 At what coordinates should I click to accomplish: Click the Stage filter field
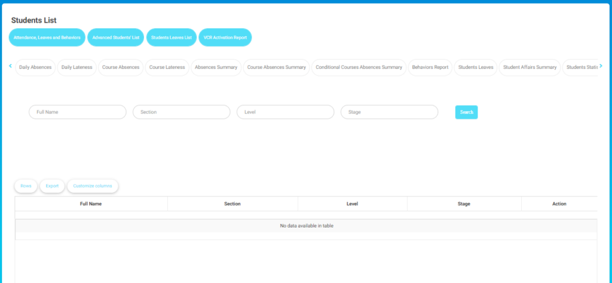[x=389, y=112]
